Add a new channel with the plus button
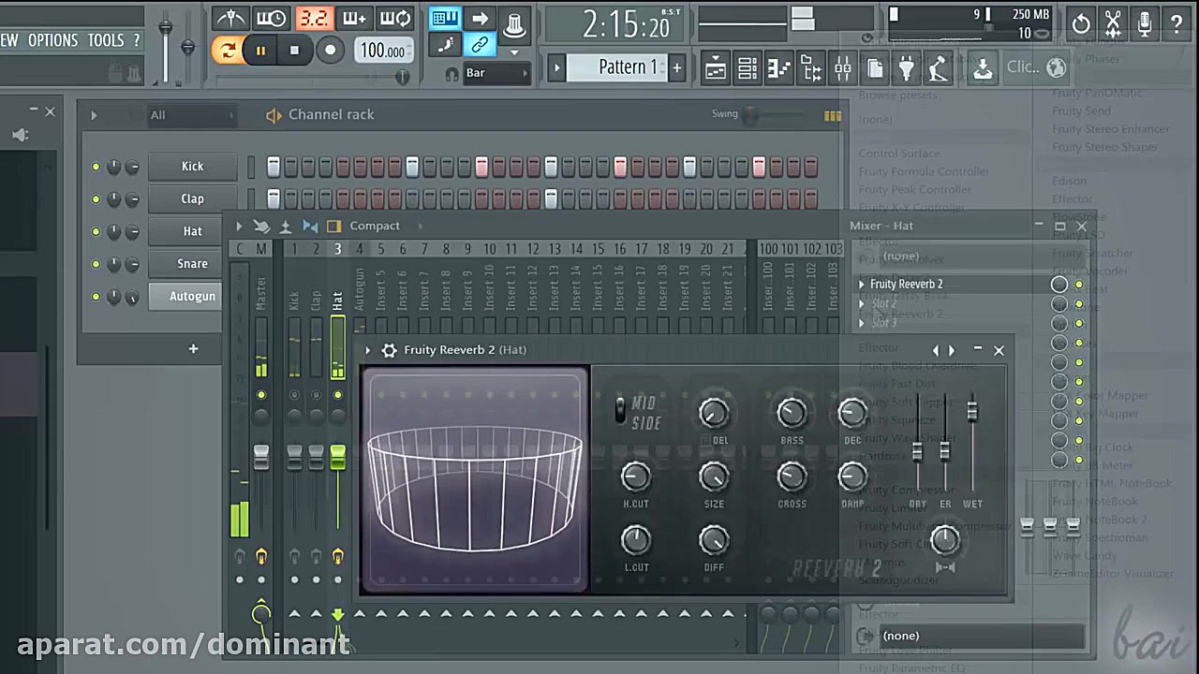The width and height of the screenshot is (1199, 674). 193,348
